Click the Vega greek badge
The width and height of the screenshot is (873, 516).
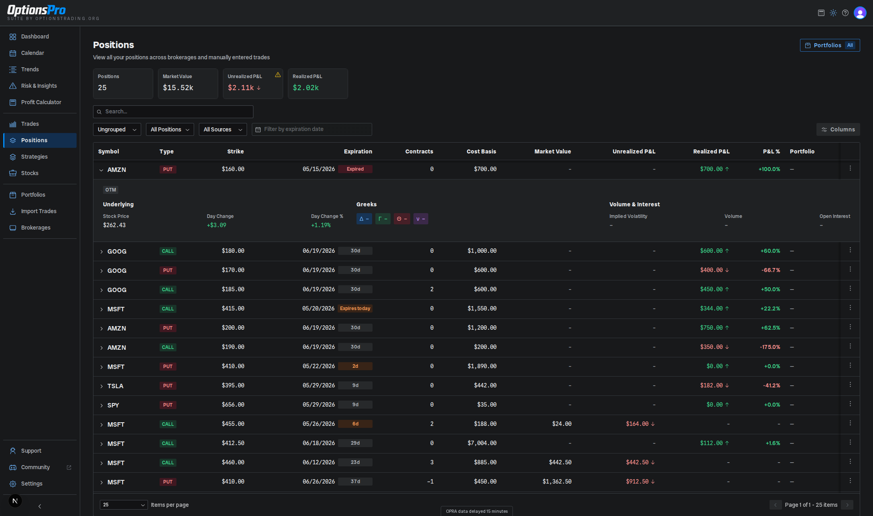[421, 219]
